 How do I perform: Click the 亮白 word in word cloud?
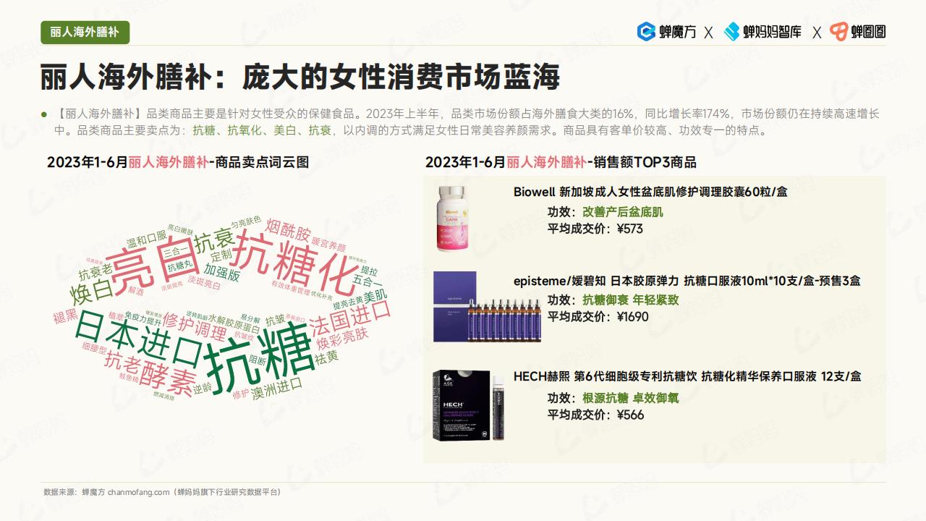[x=149, y=261]
